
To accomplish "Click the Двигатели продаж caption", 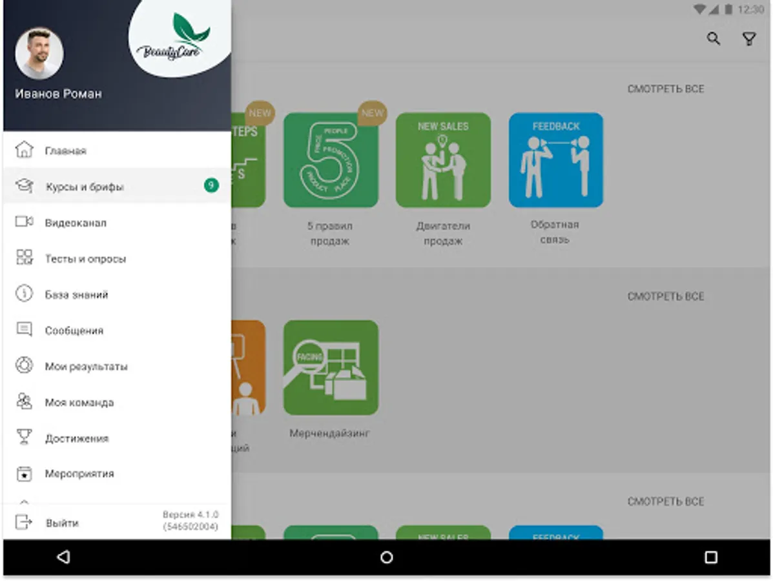I will point(443,233).
